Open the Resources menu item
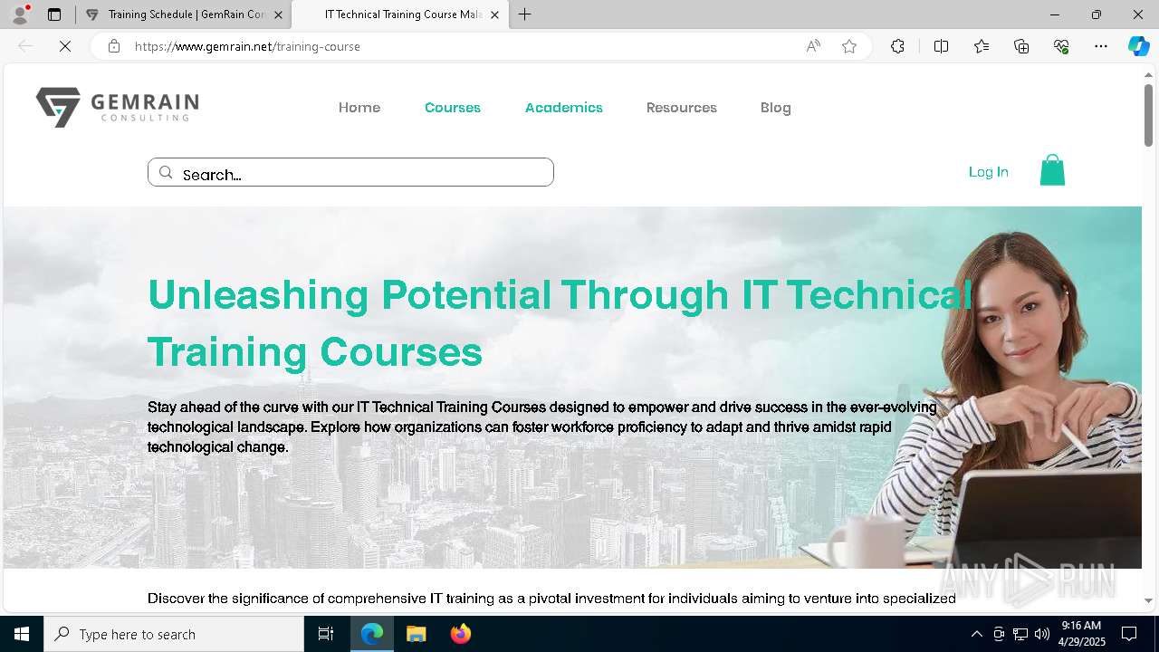This screenshot has height=652, width=1159. 682,107
